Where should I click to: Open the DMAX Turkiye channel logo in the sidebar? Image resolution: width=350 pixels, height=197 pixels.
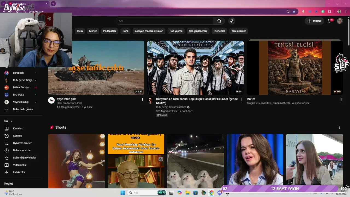[x=7, y=88]
